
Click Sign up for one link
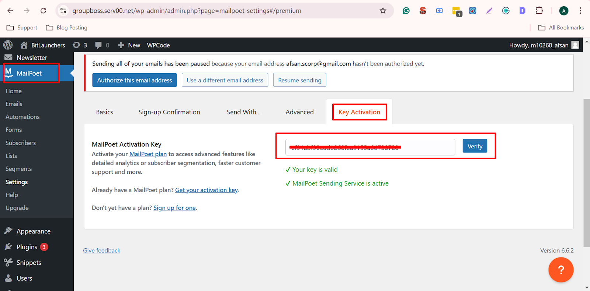pyautogui.click(x=174, y=208)
